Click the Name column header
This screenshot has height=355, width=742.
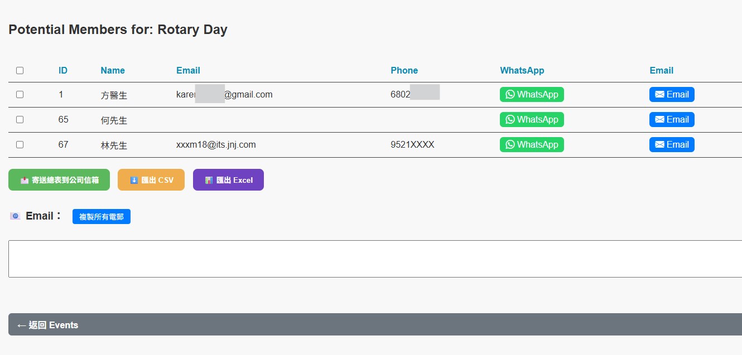pos(113,70)
